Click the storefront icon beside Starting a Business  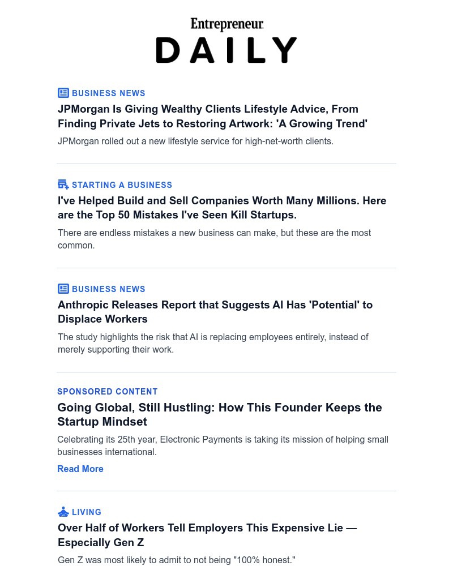(x=63, y=185)
